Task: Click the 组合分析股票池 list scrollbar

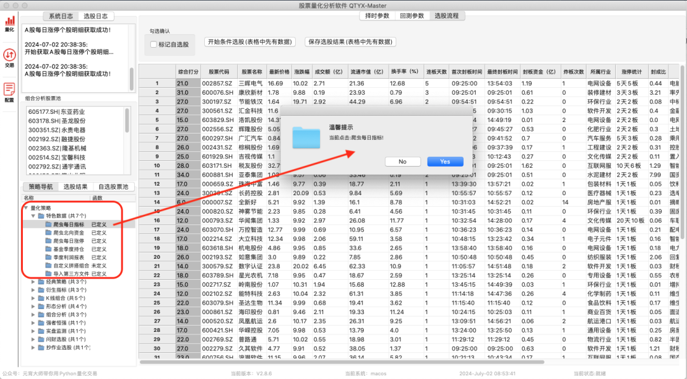Action: click(x=127, y=120)
